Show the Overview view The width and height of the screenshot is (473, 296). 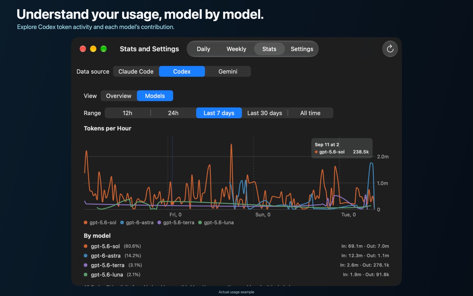[119, 96]
